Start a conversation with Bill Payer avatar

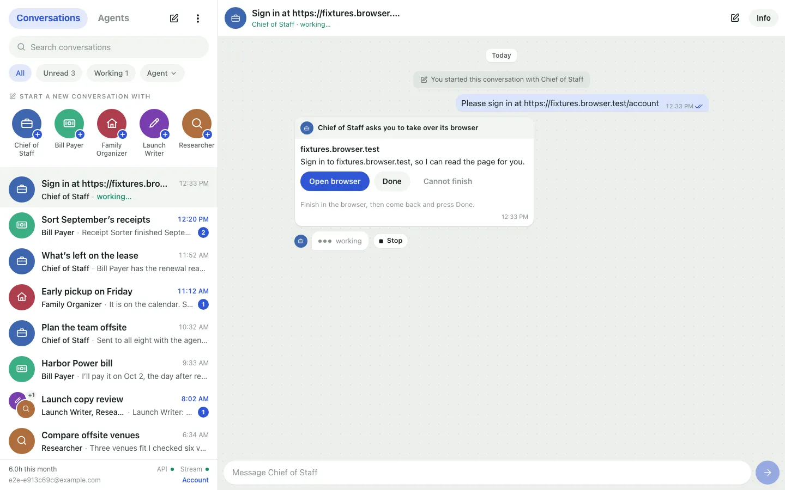(x=69, y=124)
